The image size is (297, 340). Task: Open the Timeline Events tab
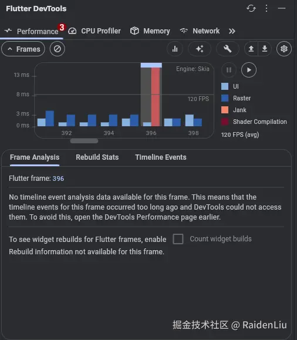click(x=161, y=157)
